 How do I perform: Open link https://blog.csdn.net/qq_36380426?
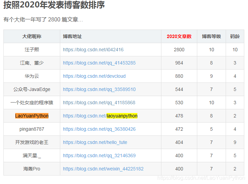pyautogui.click(x=99, y=129)
